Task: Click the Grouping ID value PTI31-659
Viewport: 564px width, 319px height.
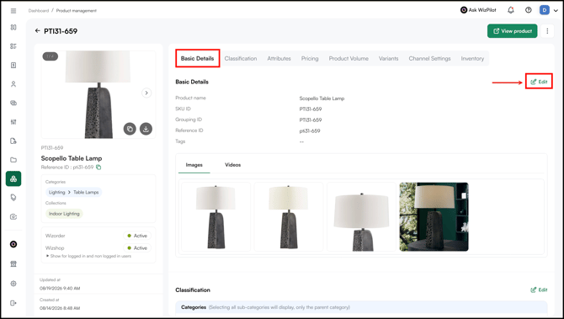Action: tap(311, 120)
